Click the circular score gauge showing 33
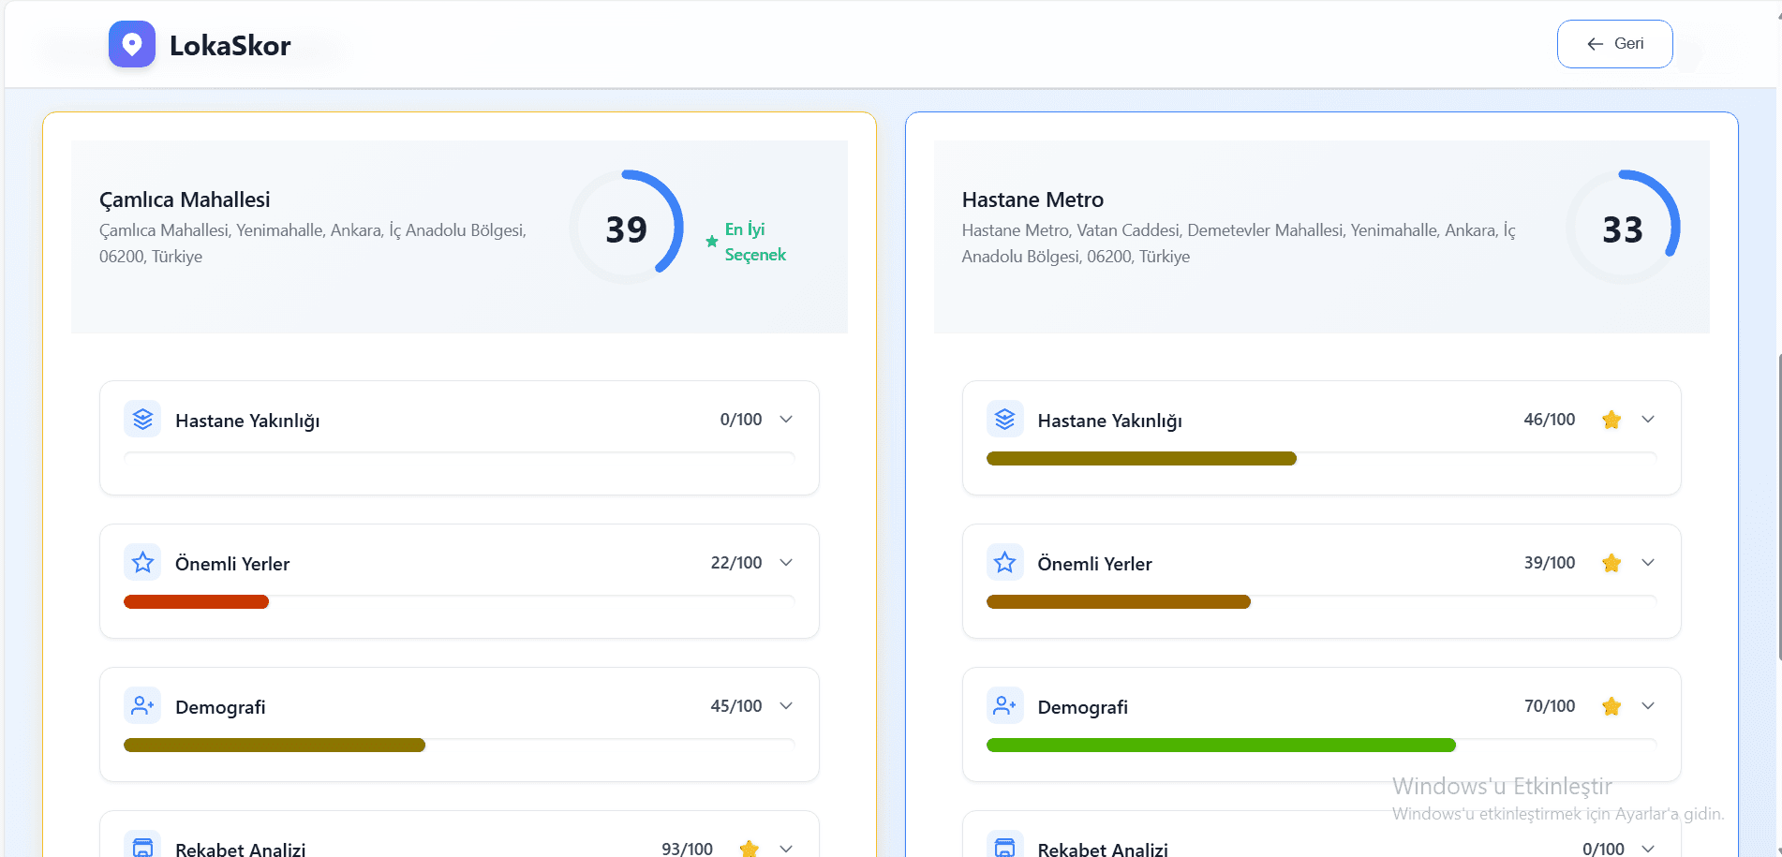Viewport: 1782px width, 857px height. coord(1623,228)
